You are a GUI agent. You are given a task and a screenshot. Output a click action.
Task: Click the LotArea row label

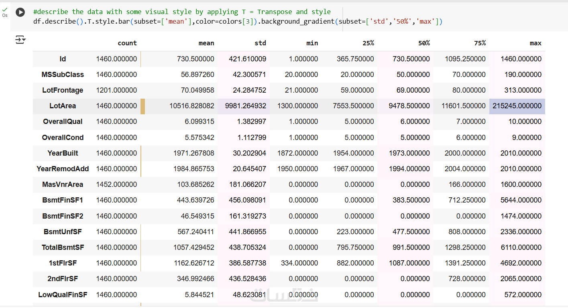click(63, 106)
